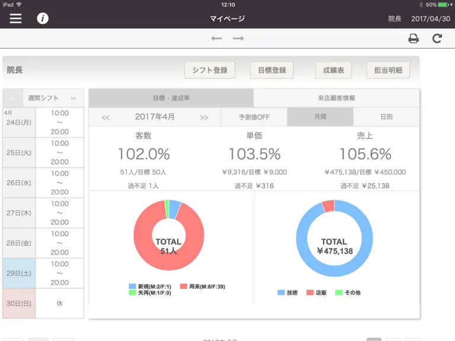455x341 pixels.
Task: Tap ¥9,316/目標 ¥9,000 text
Action: pos(255,172)
